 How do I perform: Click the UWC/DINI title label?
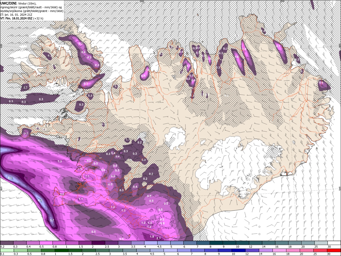click(8, 3)
